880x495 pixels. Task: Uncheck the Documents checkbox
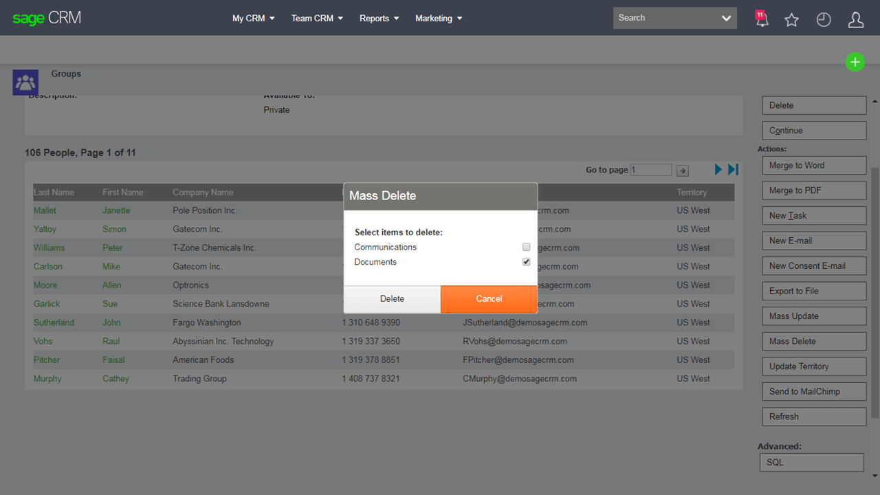[526, 261]
